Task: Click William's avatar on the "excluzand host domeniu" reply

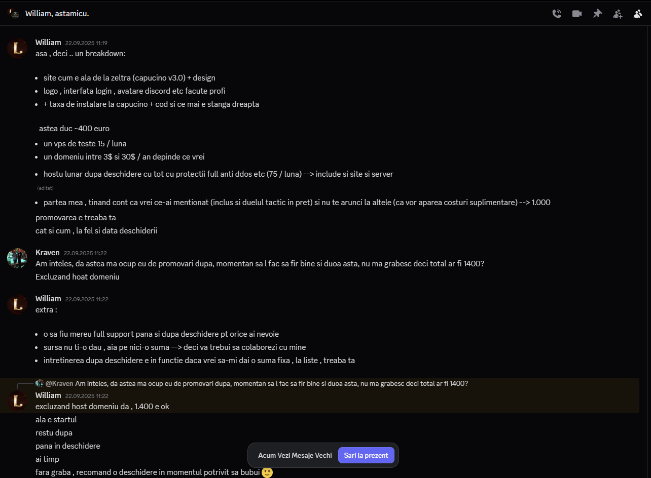Action: [17, 401]
